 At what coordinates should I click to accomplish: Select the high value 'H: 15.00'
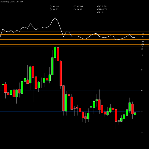(78, 7)
